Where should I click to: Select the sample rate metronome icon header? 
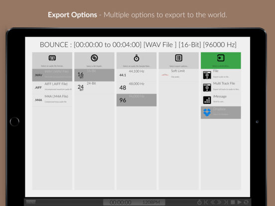tap(137, 58)
